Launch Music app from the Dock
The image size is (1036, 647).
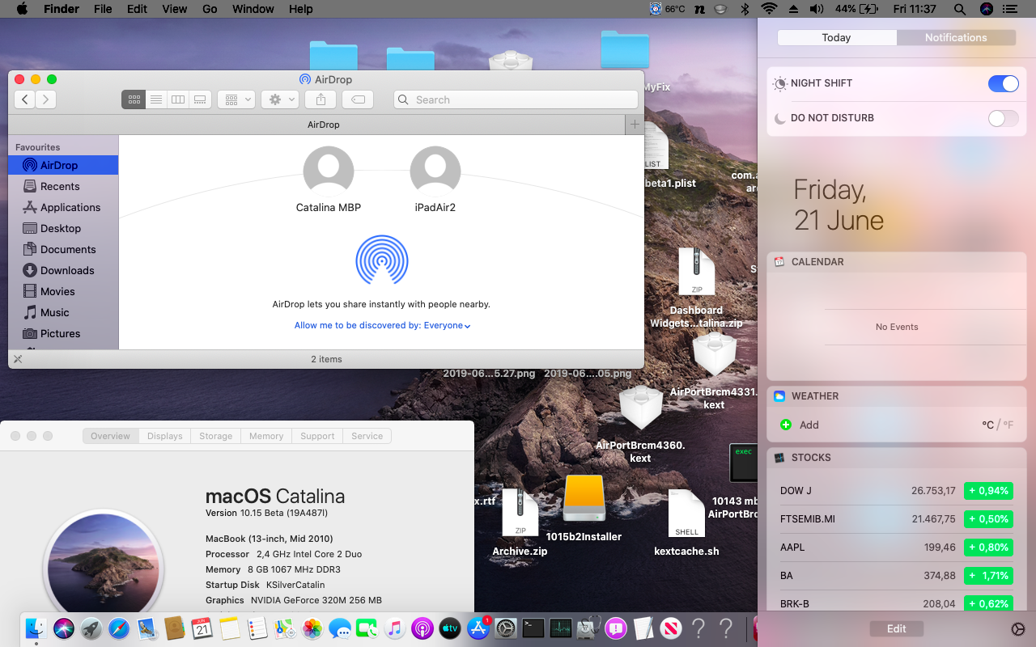point(395,628)
